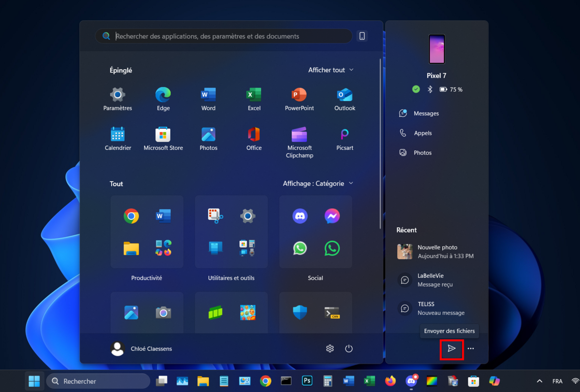Click the Social category label

click(316, 278)
